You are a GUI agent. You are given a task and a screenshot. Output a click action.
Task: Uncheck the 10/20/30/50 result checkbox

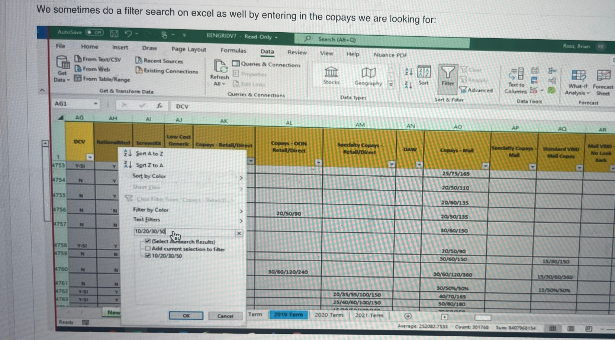pyautogui.click(x=148, y=255)
